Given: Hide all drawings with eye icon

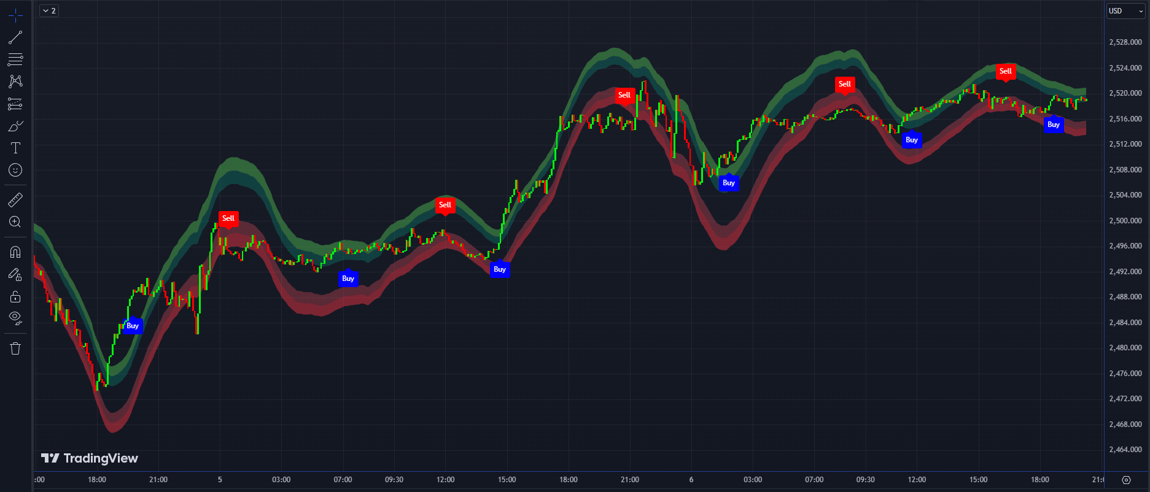Looking at the screenshot, I should (x=15, y=318).
